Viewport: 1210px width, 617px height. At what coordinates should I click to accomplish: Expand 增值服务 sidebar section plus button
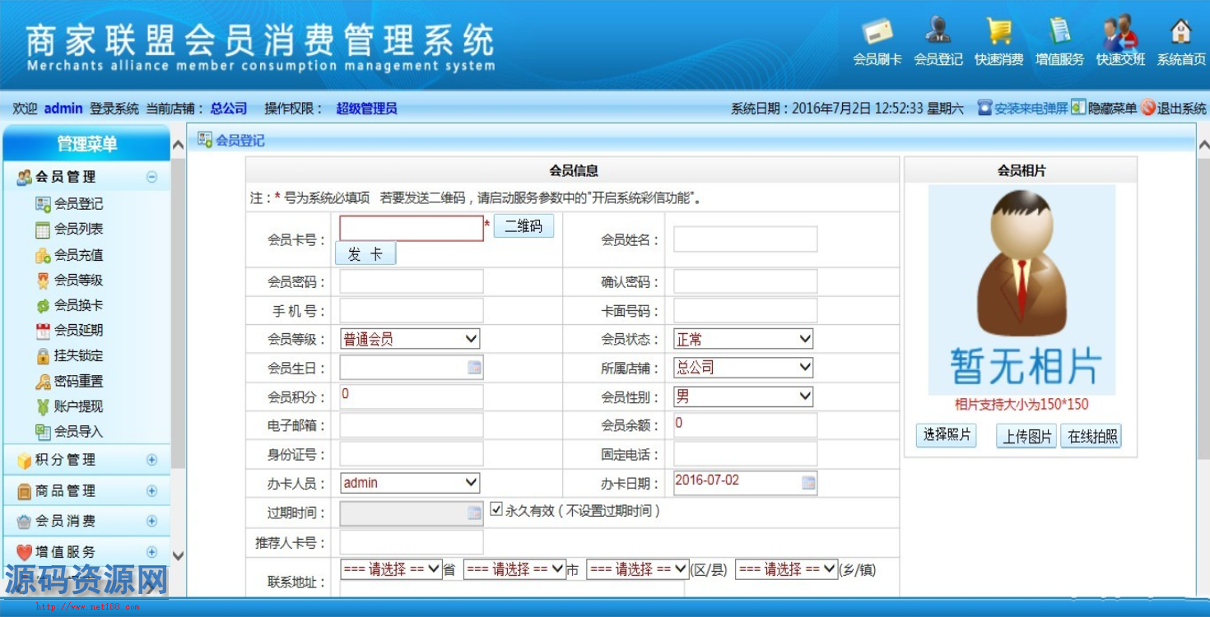(151, 552)
